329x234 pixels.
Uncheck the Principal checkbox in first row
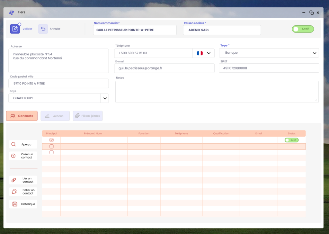coord(51,140)
